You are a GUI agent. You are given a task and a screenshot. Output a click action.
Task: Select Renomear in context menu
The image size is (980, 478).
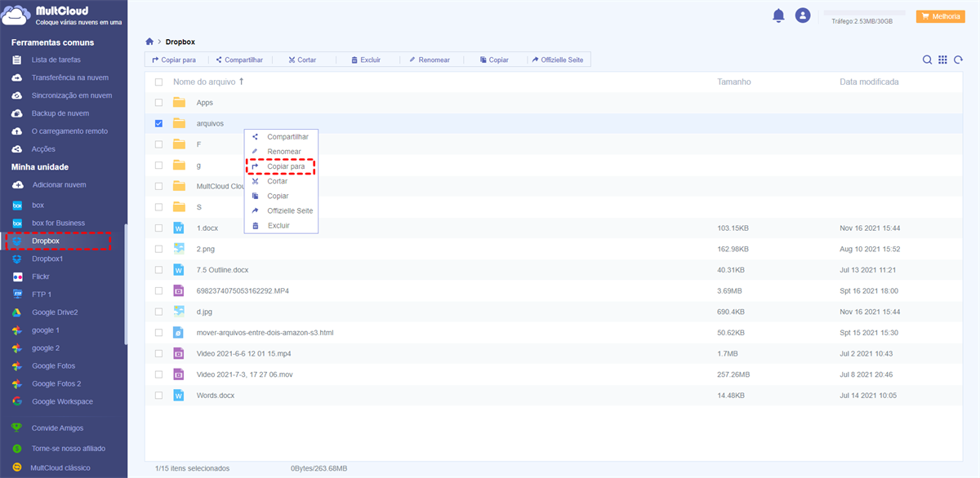(283, 152)
